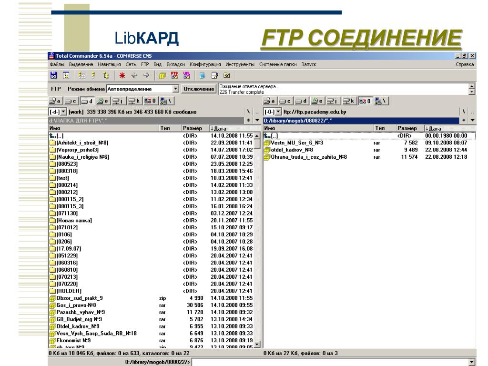The width and height of the screenshot is (488, 366).
Task: Open the Сеть menu
Action: pos(131,64)
